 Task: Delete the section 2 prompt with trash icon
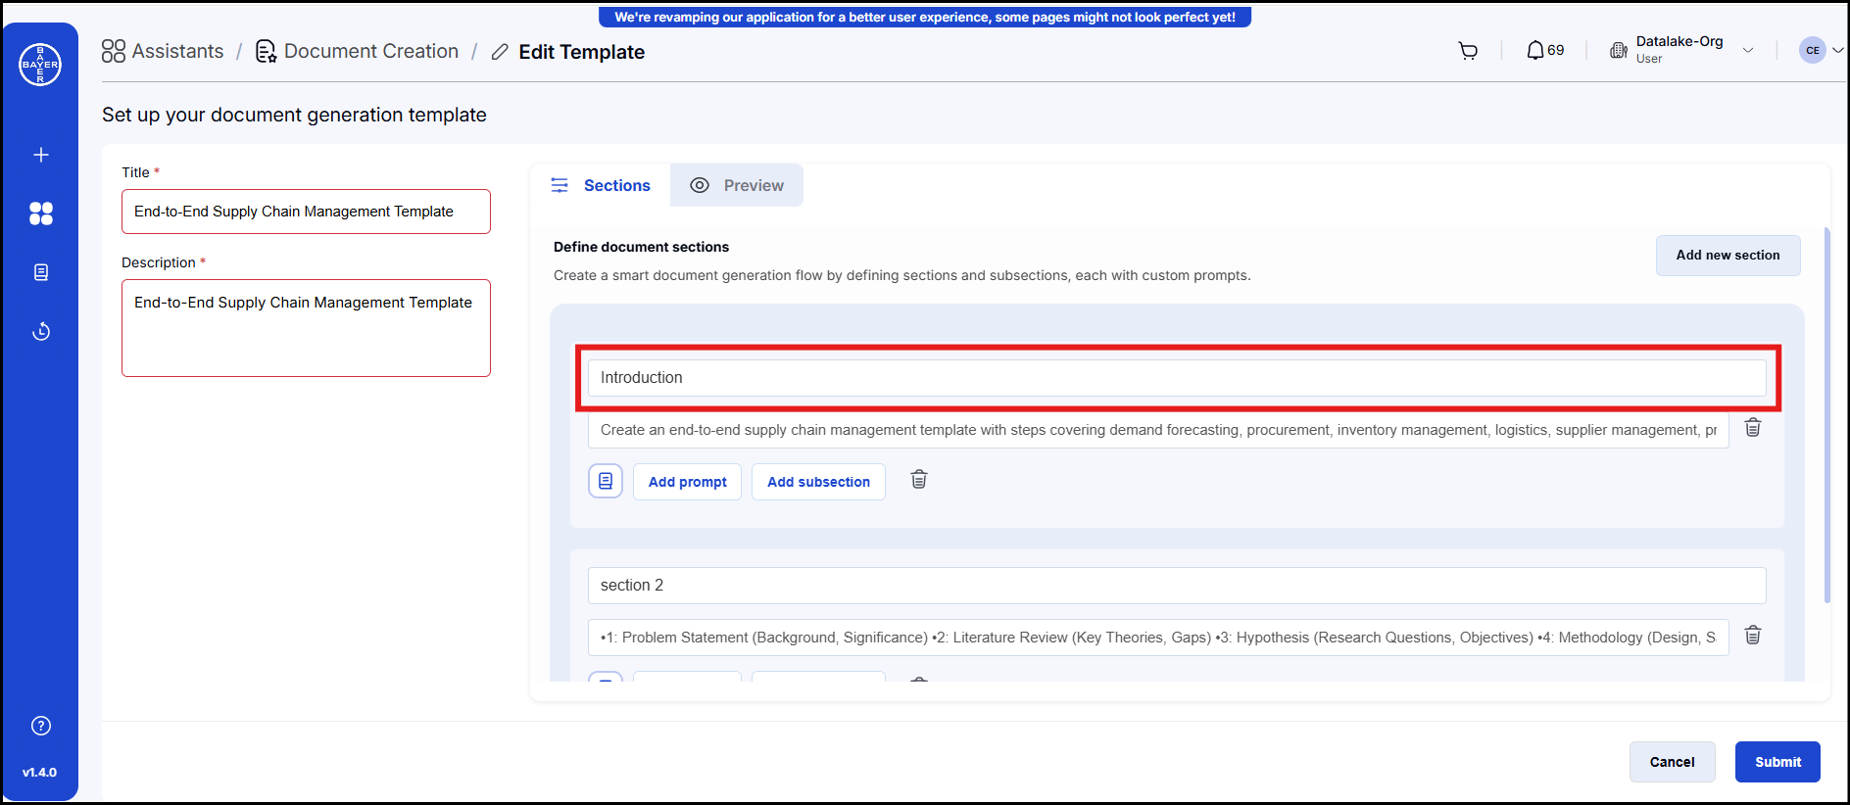(1753, 636)
